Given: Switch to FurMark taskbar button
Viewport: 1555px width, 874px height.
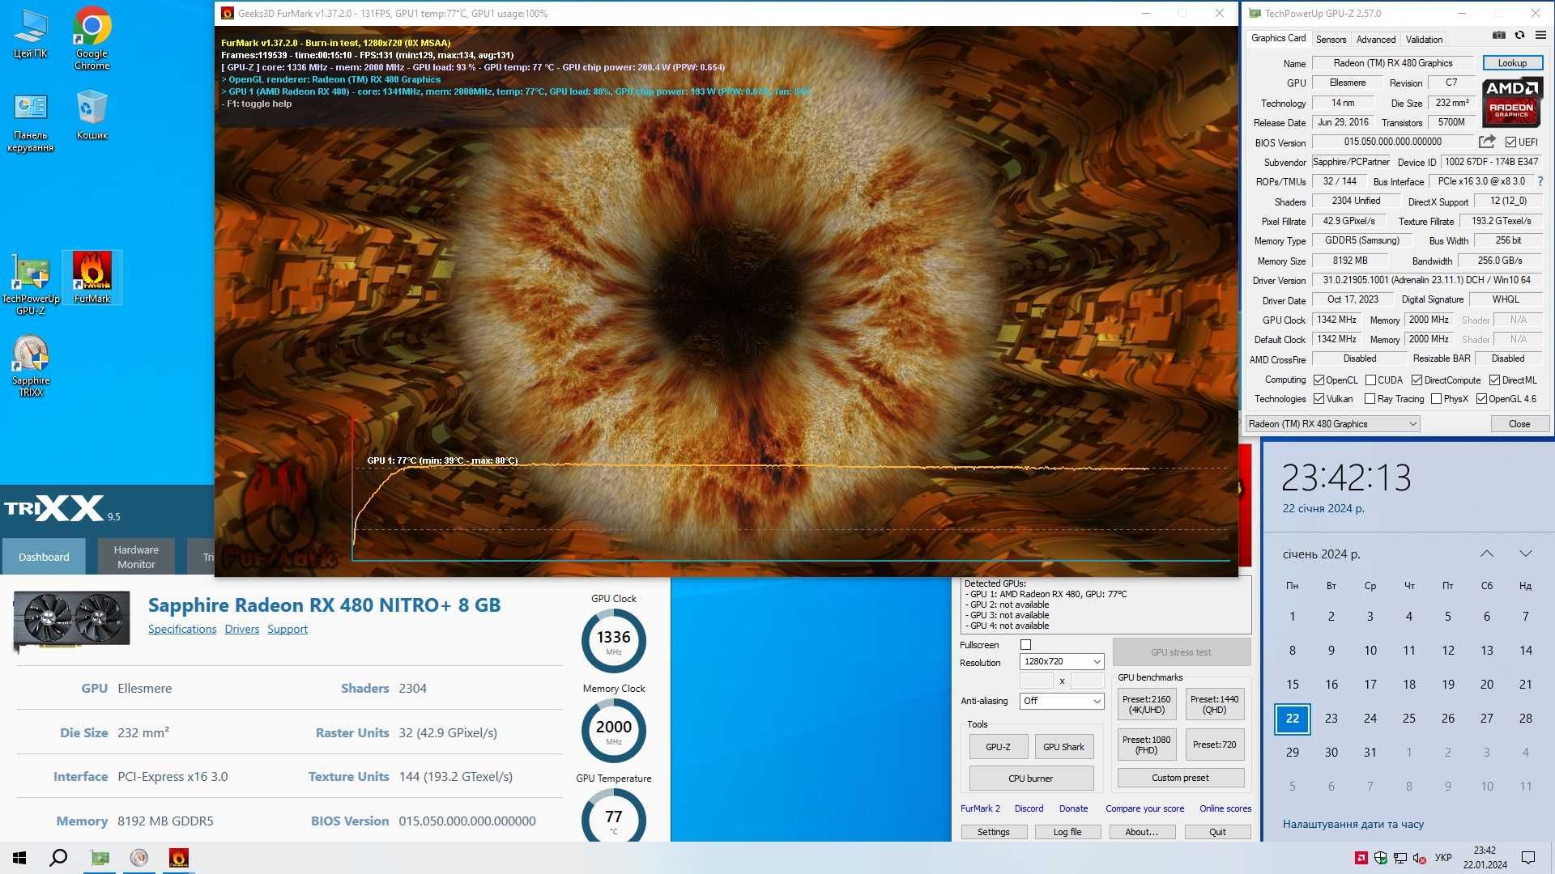Looking at the screenshot, I should (179, 858).
